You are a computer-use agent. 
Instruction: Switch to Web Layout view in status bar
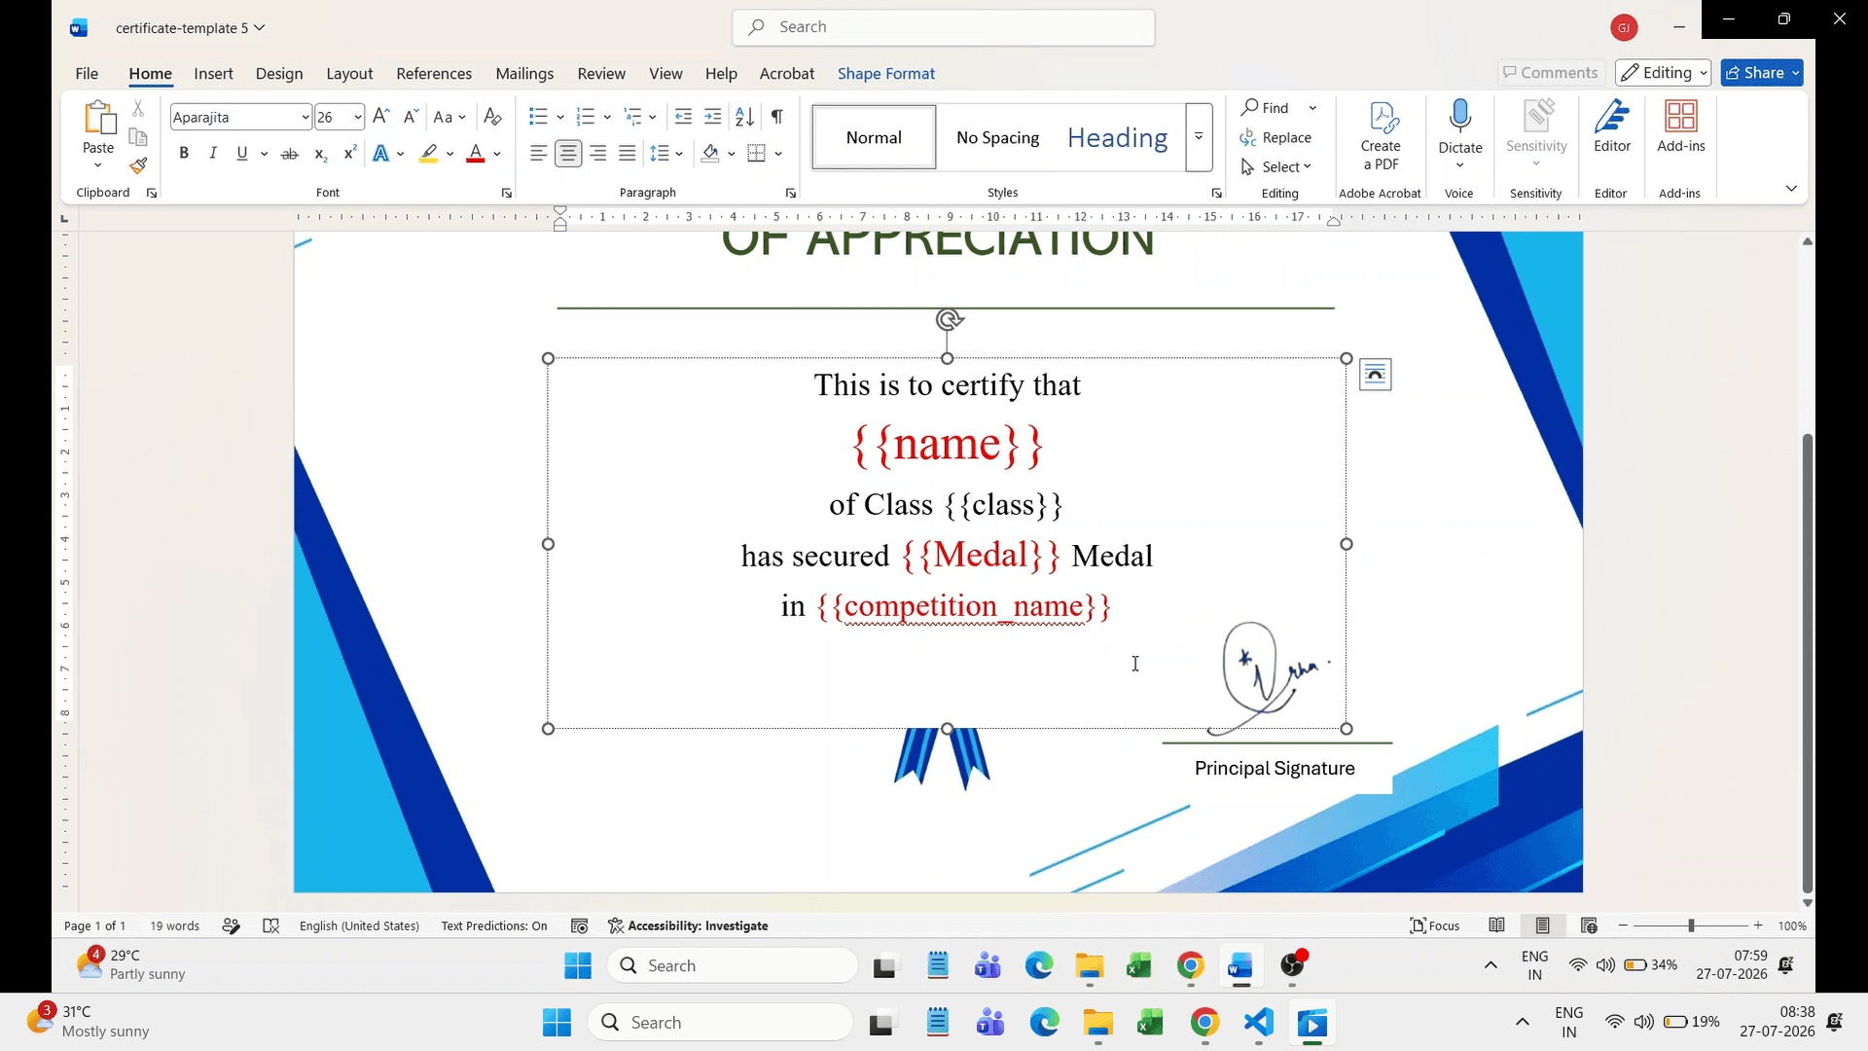pos(1589,925)
